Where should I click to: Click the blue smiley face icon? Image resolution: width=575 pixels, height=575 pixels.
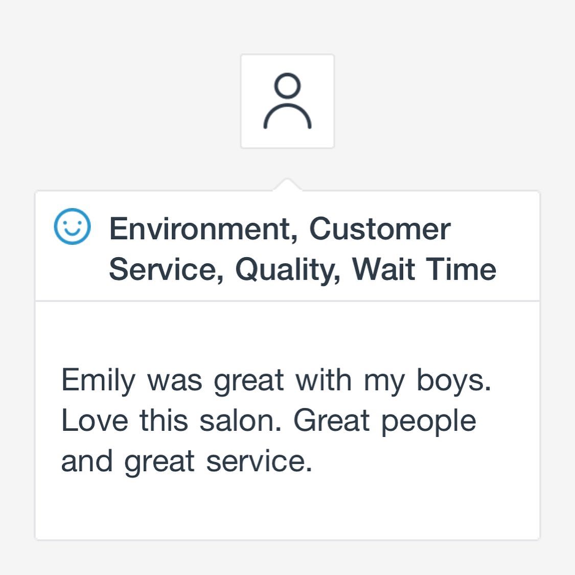pyautogui.click(x=72, y=226)
